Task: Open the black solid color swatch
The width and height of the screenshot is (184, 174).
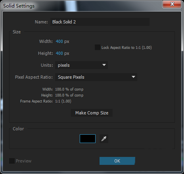Action: pos(88,139)
